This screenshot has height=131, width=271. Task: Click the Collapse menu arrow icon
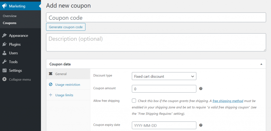point(4,79)
